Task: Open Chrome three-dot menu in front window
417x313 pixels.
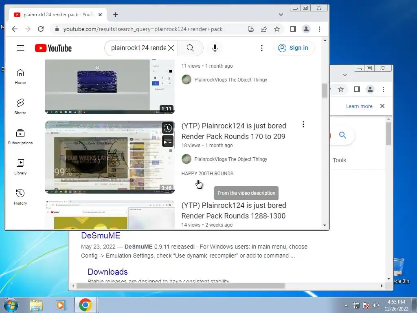Action: point(319,29)
